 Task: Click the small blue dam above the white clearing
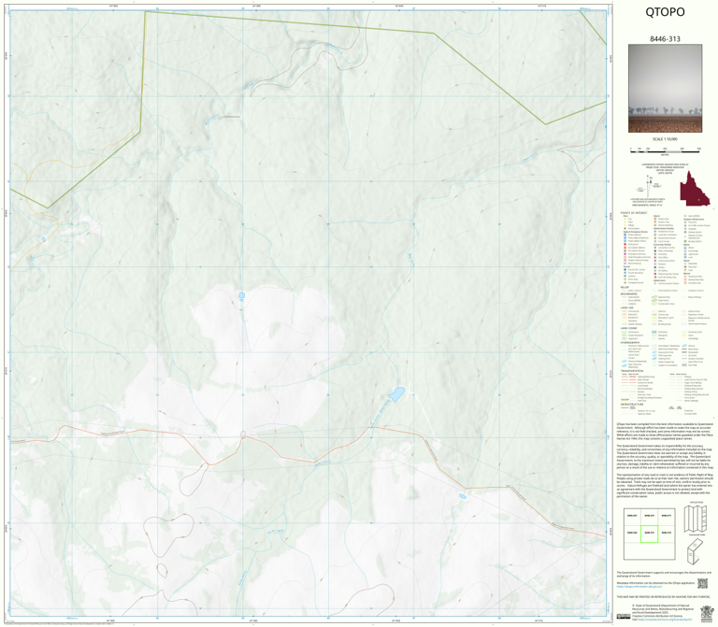point(241,295)
